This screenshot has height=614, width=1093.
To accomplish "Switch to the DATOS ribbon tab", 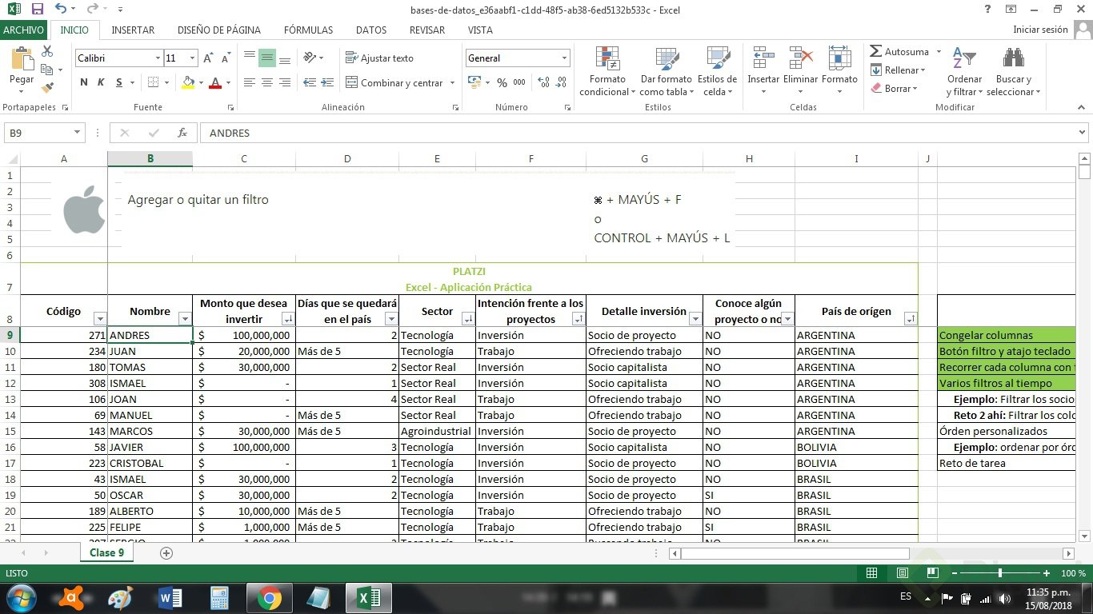I will [x=371, y=30].
